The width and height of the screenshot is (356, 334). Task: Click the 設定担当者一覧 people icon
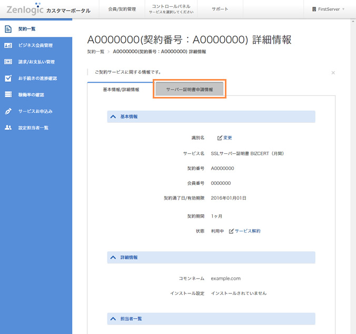pos(8,127)
